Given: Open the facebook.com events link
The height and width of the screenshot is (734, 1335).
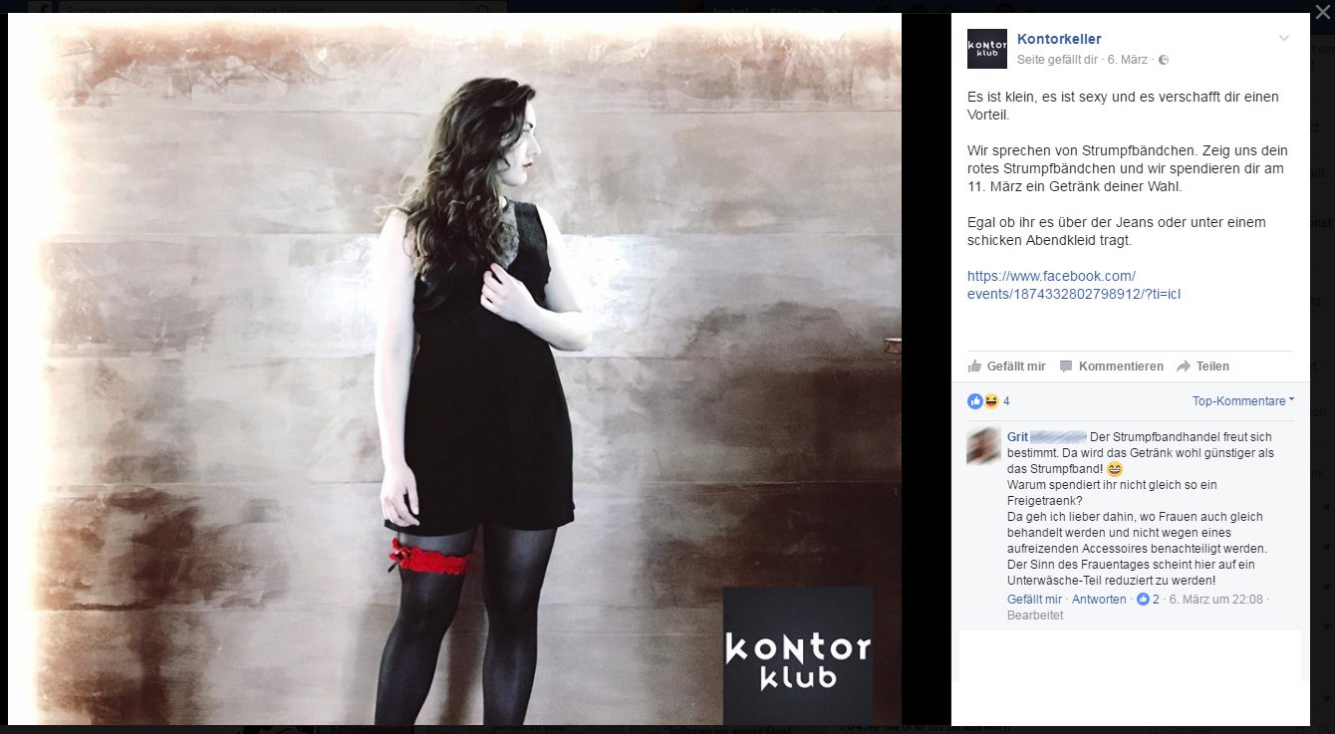Looking at the screenshot, I should click(1074, 285).
